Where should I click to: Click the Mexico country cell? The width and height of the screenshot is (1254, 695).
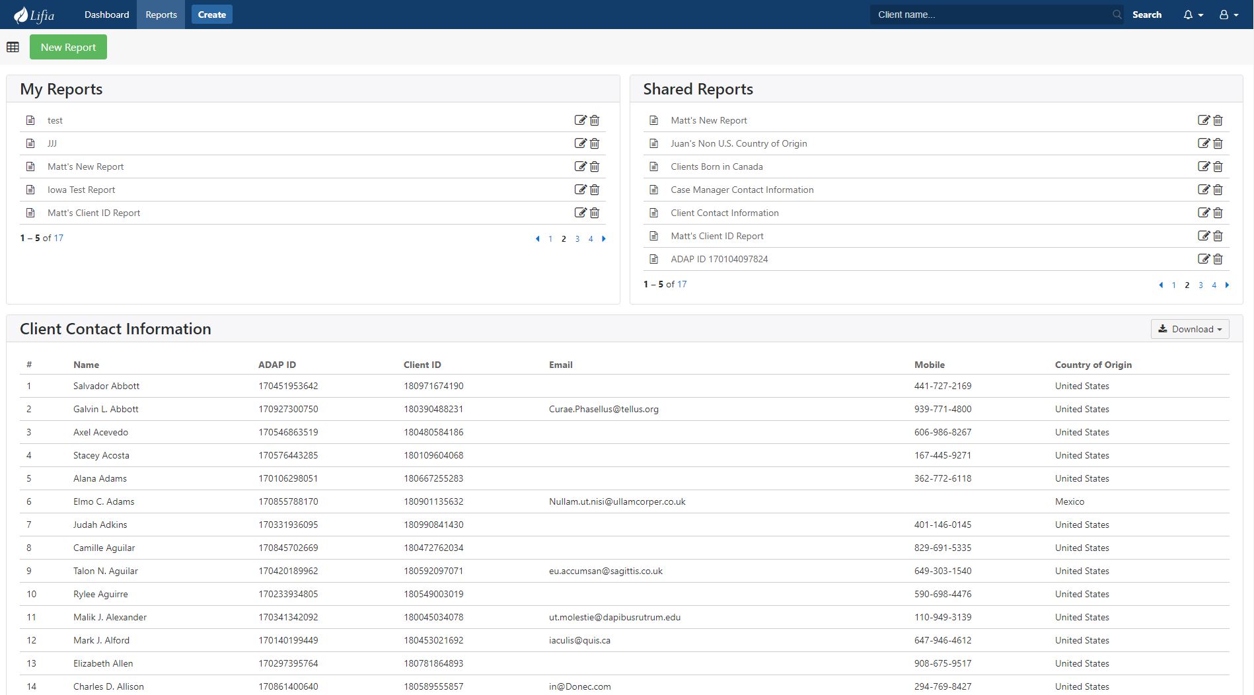pyautogui.click(x=1070, y=501)
